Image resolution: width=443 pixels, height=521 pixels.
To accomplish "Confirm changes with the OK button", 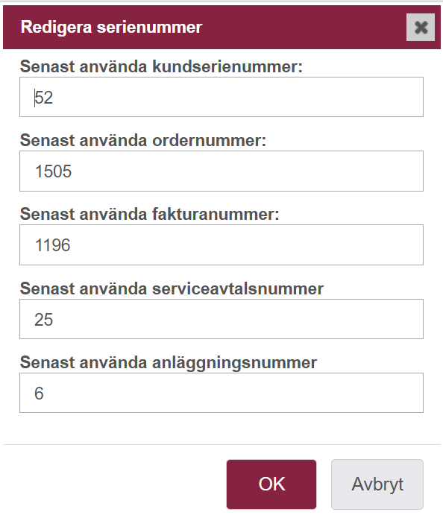I will tap(271, 484).
